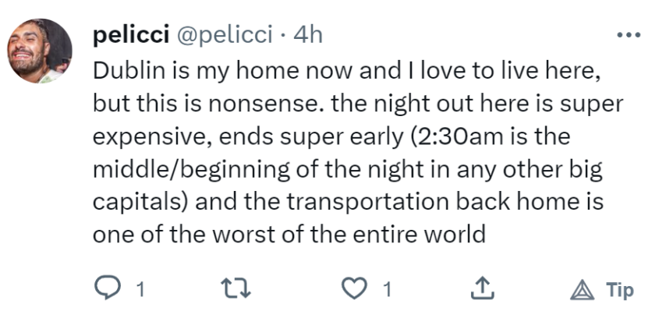Open pelicci's profile picture avatar
Image resolution: width=666 pixels, height=325 pixels.
(x=39, y=51)
